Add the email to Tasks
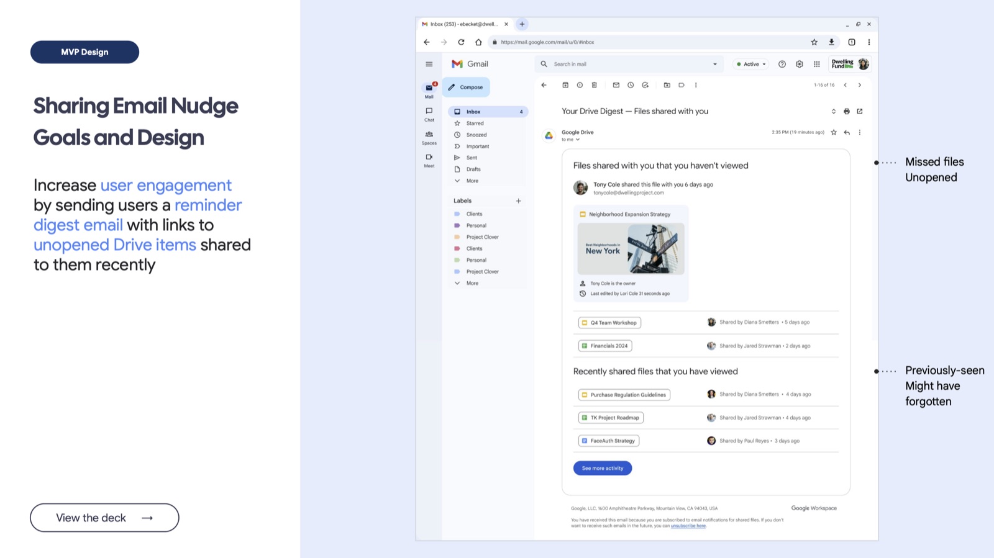The image size is (994, 558). click(x=645, y=85)
